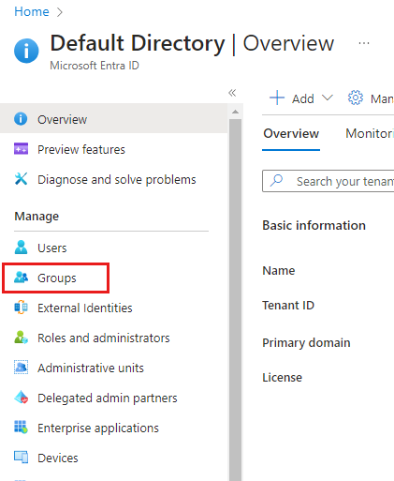The image size is (394, 481).
Task: Click the Administrative units icon
Action: [21, 368]
